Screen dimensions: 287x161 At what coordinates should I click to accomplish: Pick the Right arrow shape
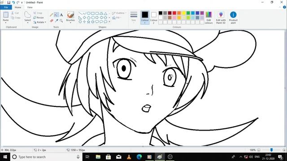(x=97, y=17)
